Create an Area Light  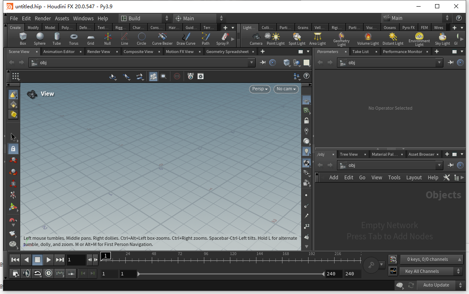(317, 39)
